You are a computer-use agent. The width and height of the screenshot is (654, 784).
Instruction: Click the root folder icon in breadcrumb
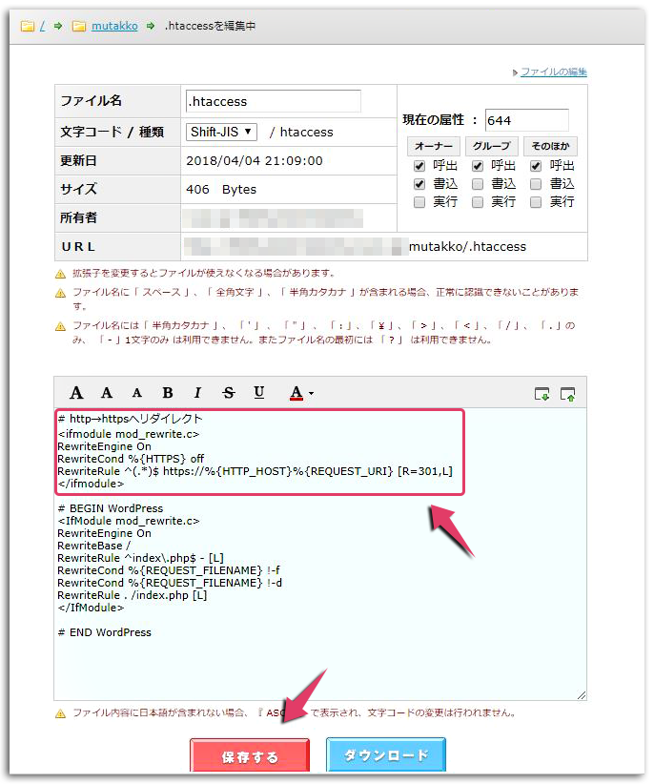coord(29,26)
